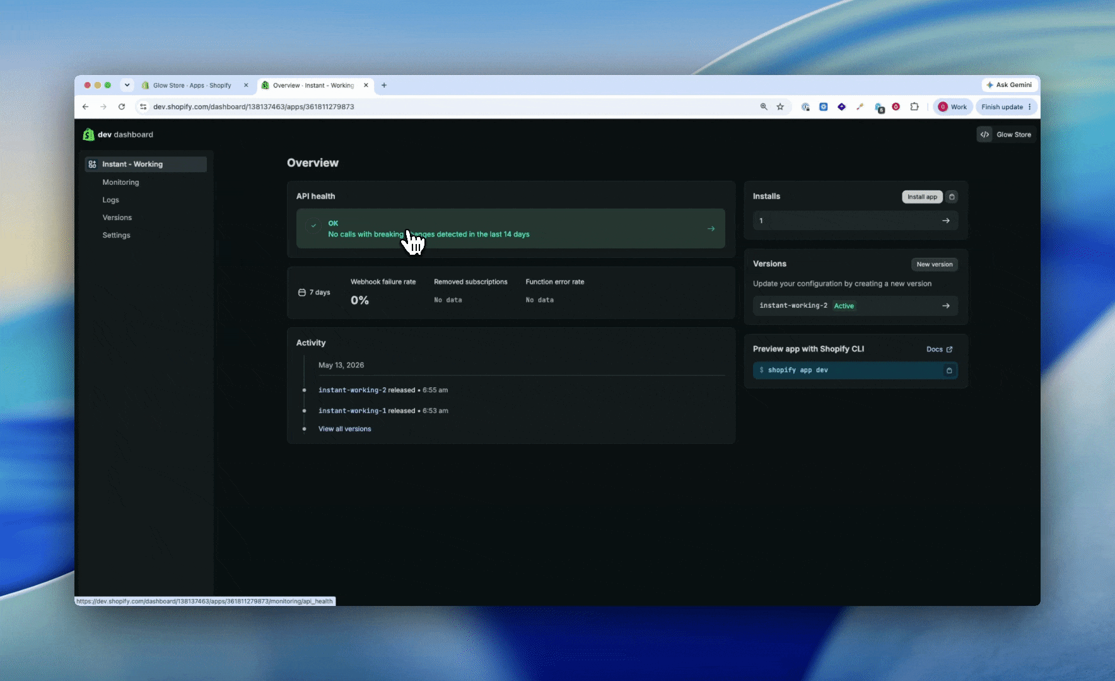Screen dimensions: 1115x681
Task: Click the arrow in the Installs row
Action: point(946,221)
